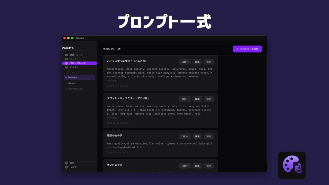Go to ギャラリー page
Viewport: 329px width, 185px height.
click(x=80, y=59)
